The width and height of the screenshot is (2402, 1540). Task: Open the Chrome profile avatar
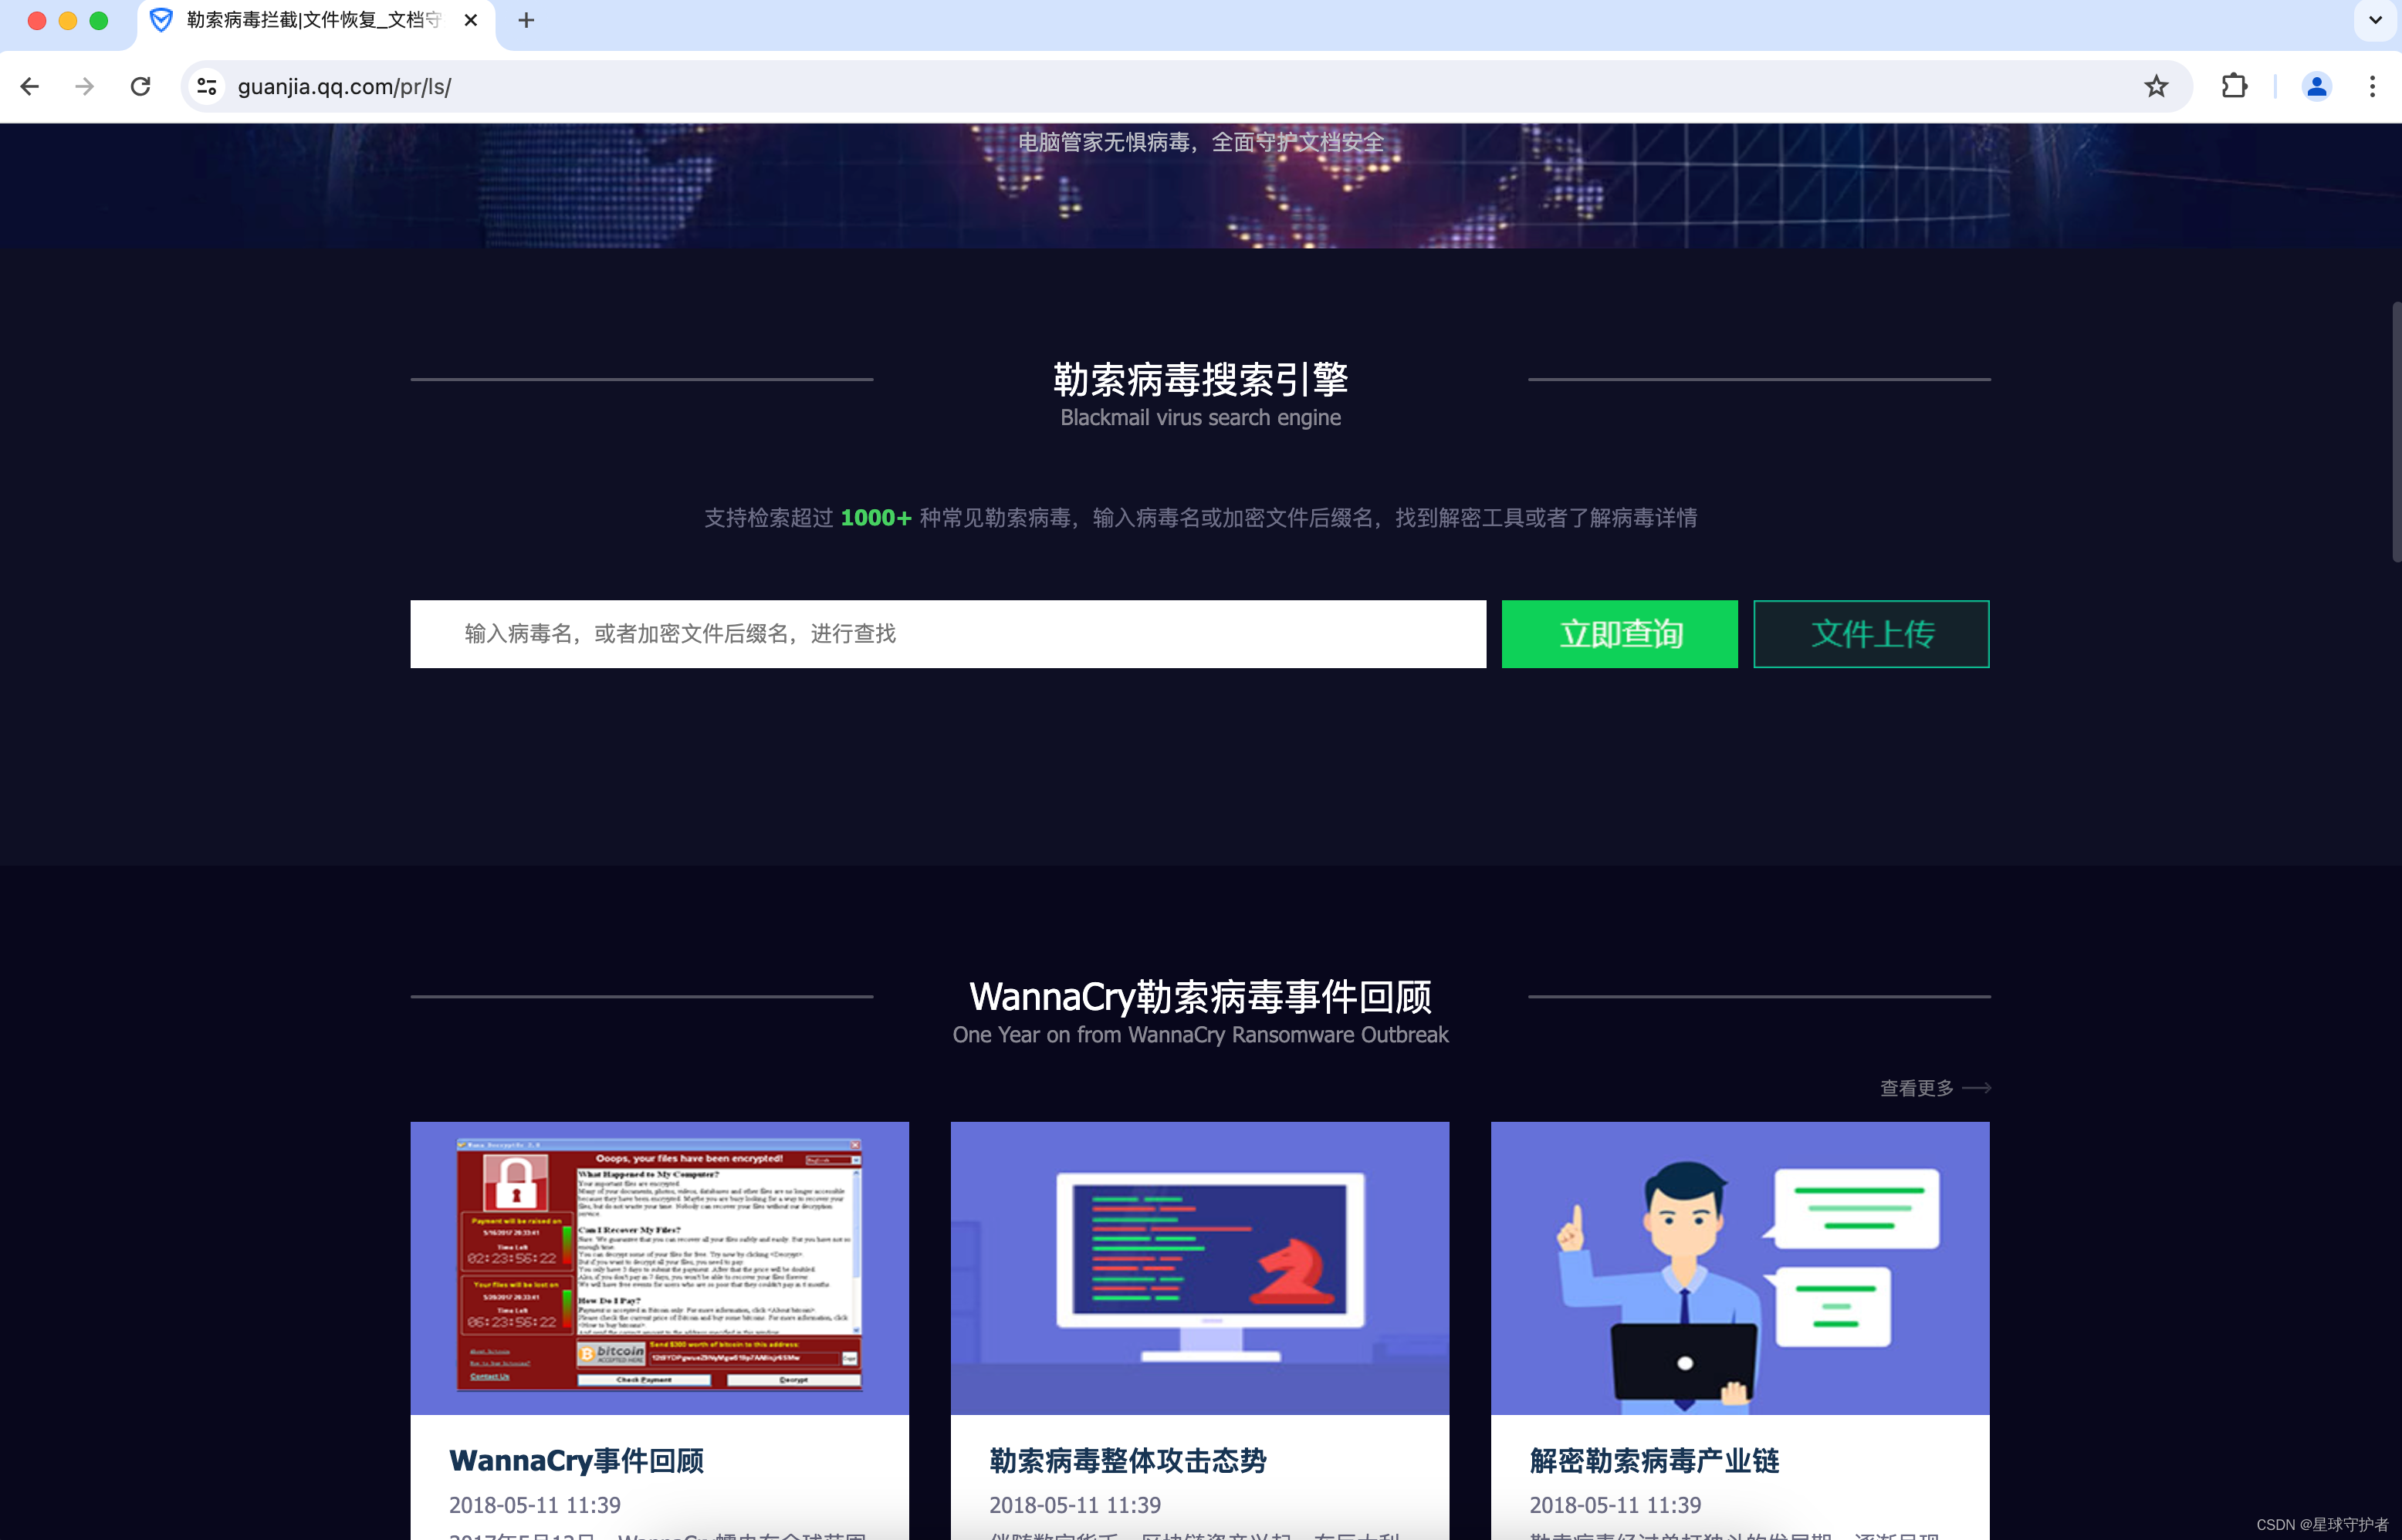pyautogui.click(x=2316, y=87)
